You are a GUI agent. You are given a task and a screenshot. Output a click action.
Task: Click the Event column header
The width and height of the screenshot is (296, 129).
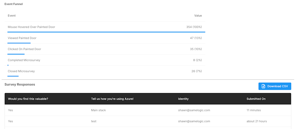point(12,16)
